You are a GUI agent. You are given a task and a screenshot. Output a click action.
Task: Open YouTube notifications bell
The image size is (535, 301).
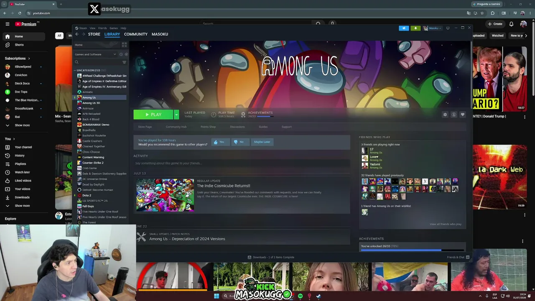click(511, 24)
